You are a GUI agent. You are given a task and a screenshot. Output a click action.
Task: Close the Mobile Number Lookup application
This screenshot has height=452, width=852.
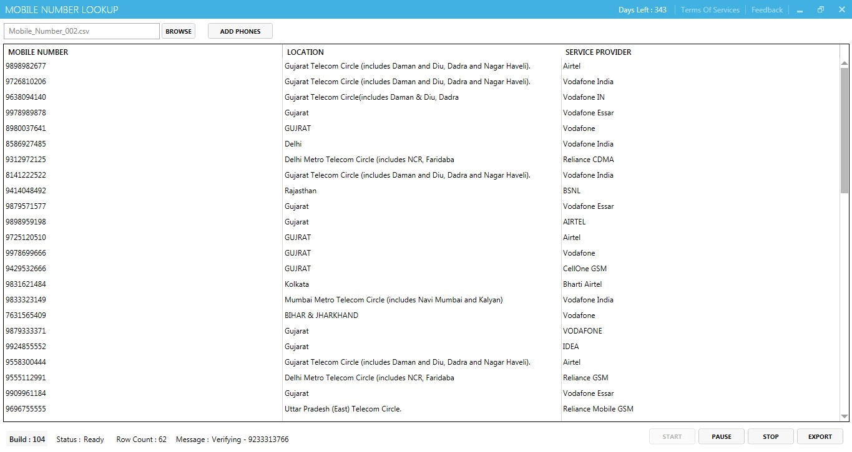tap(841, 10)
